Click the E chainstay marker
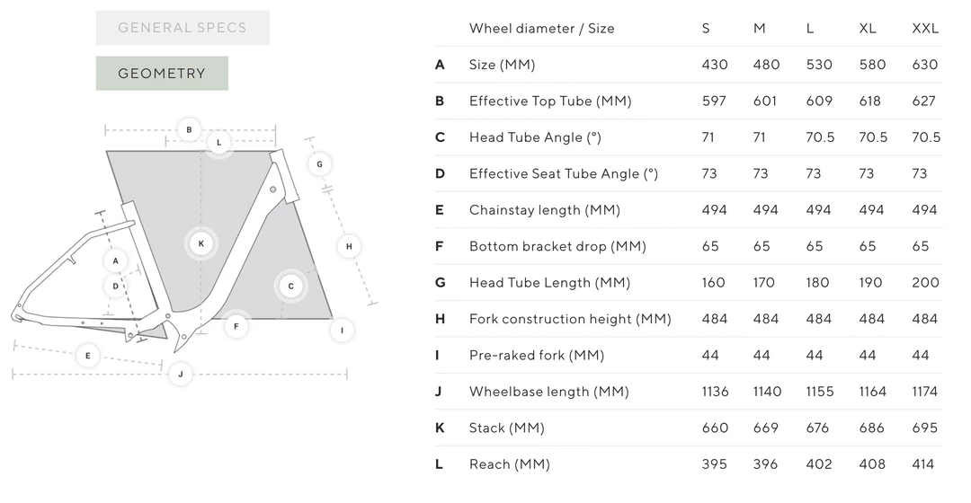This screenshot has height=503, width=971. coord(88,356)
